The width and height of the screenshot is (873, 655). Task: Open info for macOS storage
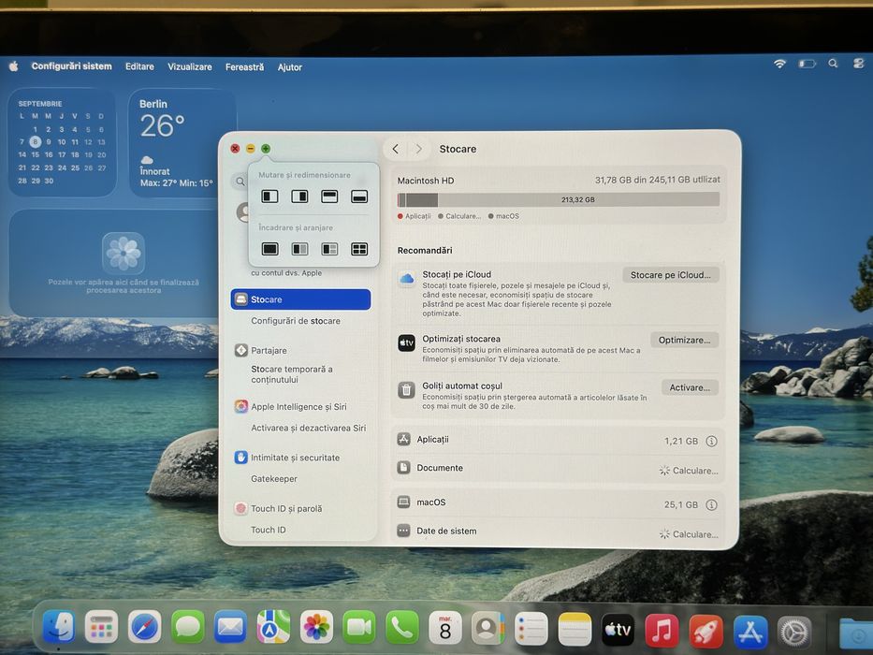(711, 504)
